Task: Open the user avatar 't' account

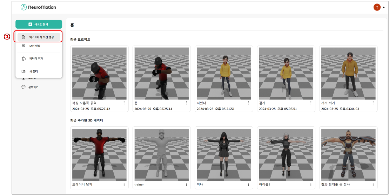Action: pyautogui.click(x=377, y=7)
